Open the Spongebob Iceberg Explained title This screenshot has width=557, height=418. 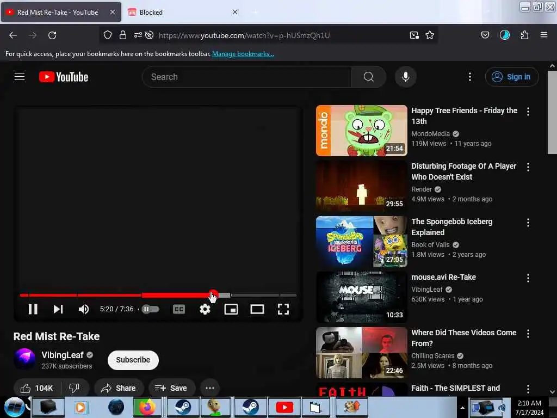[x=452, y=227]
